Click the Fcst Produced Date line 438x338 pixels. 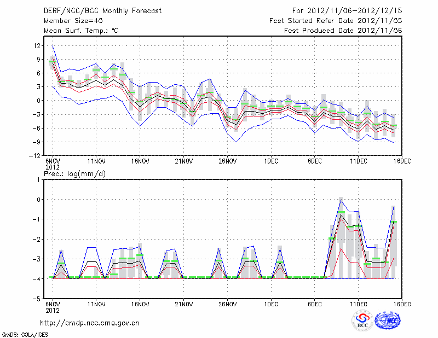point(343,31)
